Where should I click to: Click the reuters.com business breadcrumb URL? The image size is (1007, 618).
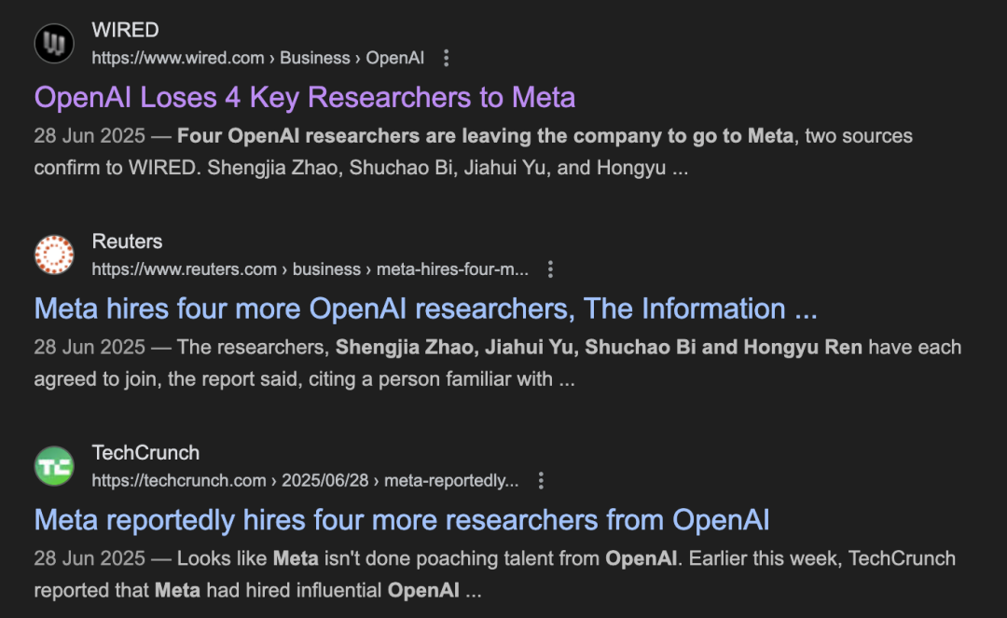(310, 269)
